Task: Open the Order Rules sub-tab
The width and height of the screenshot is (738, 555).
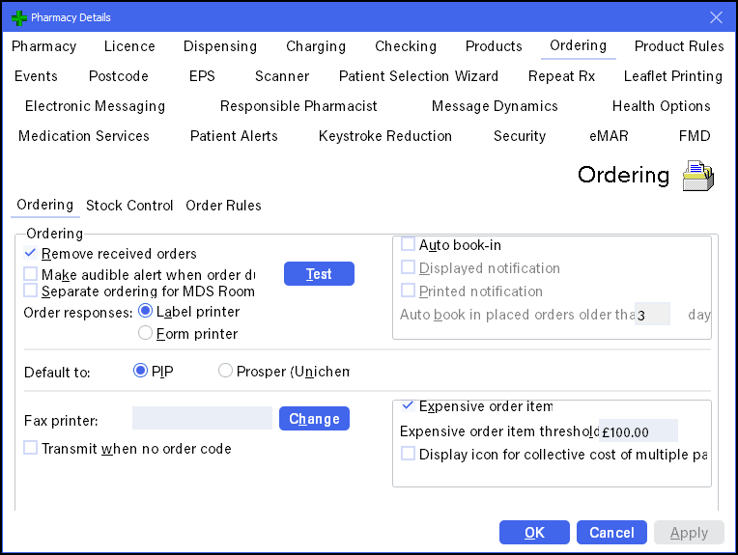Action: pyautogui.click(x=223, y=206)
